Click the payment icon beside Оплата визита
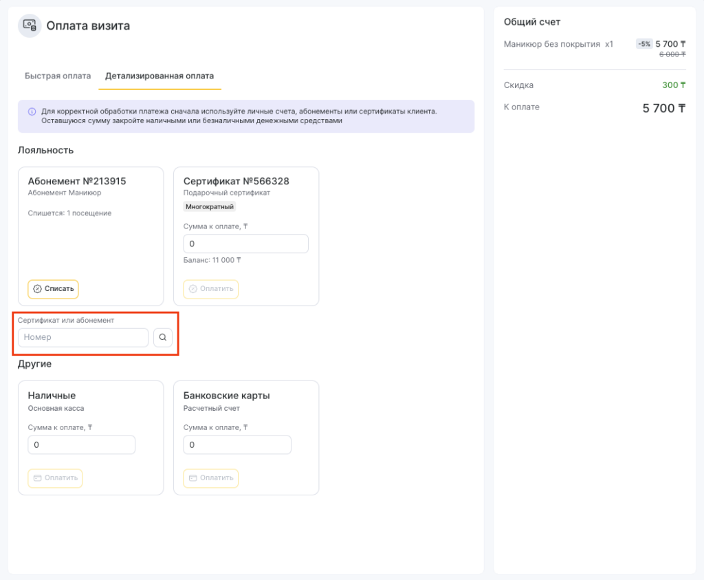 point(30,26)
